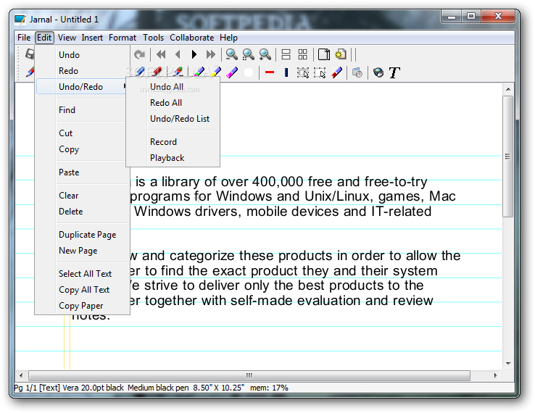The height and width of the screenshot is (413, 535).
Task: Choose Find in Edit menu
Action: (81, 110)
